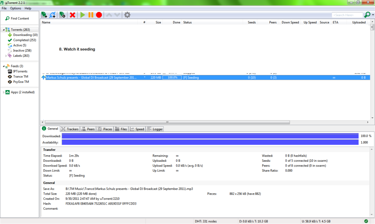Switch to the Trackers tab
The image size is (375, 224).
[x=70, y=129]
